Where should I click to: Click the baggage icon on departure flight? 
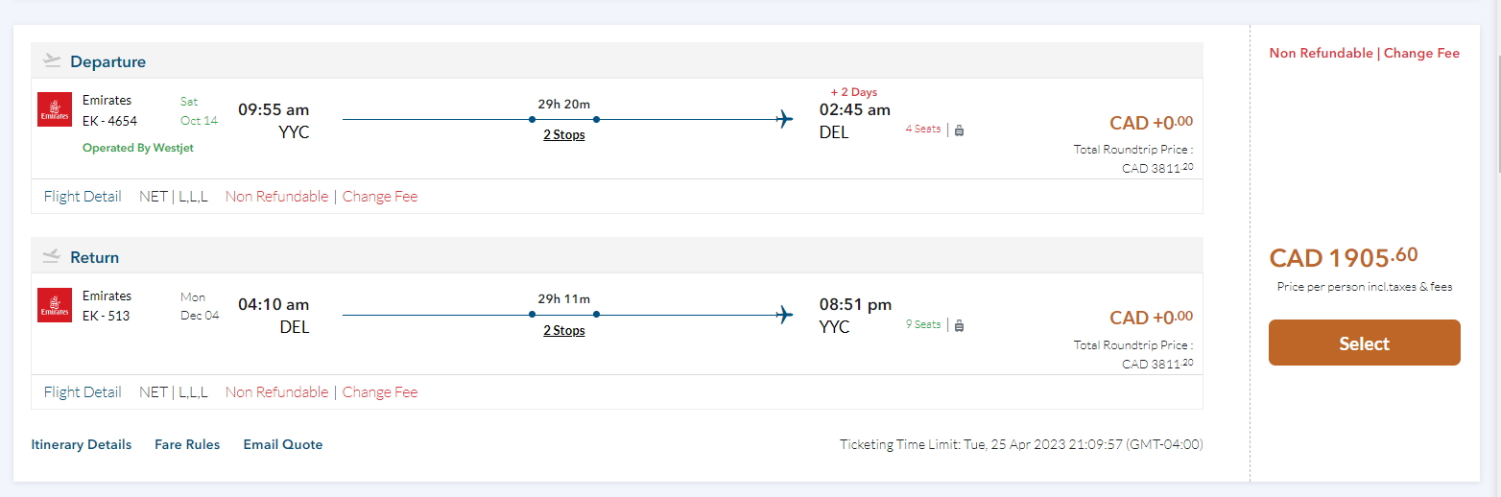pos(959,130)
